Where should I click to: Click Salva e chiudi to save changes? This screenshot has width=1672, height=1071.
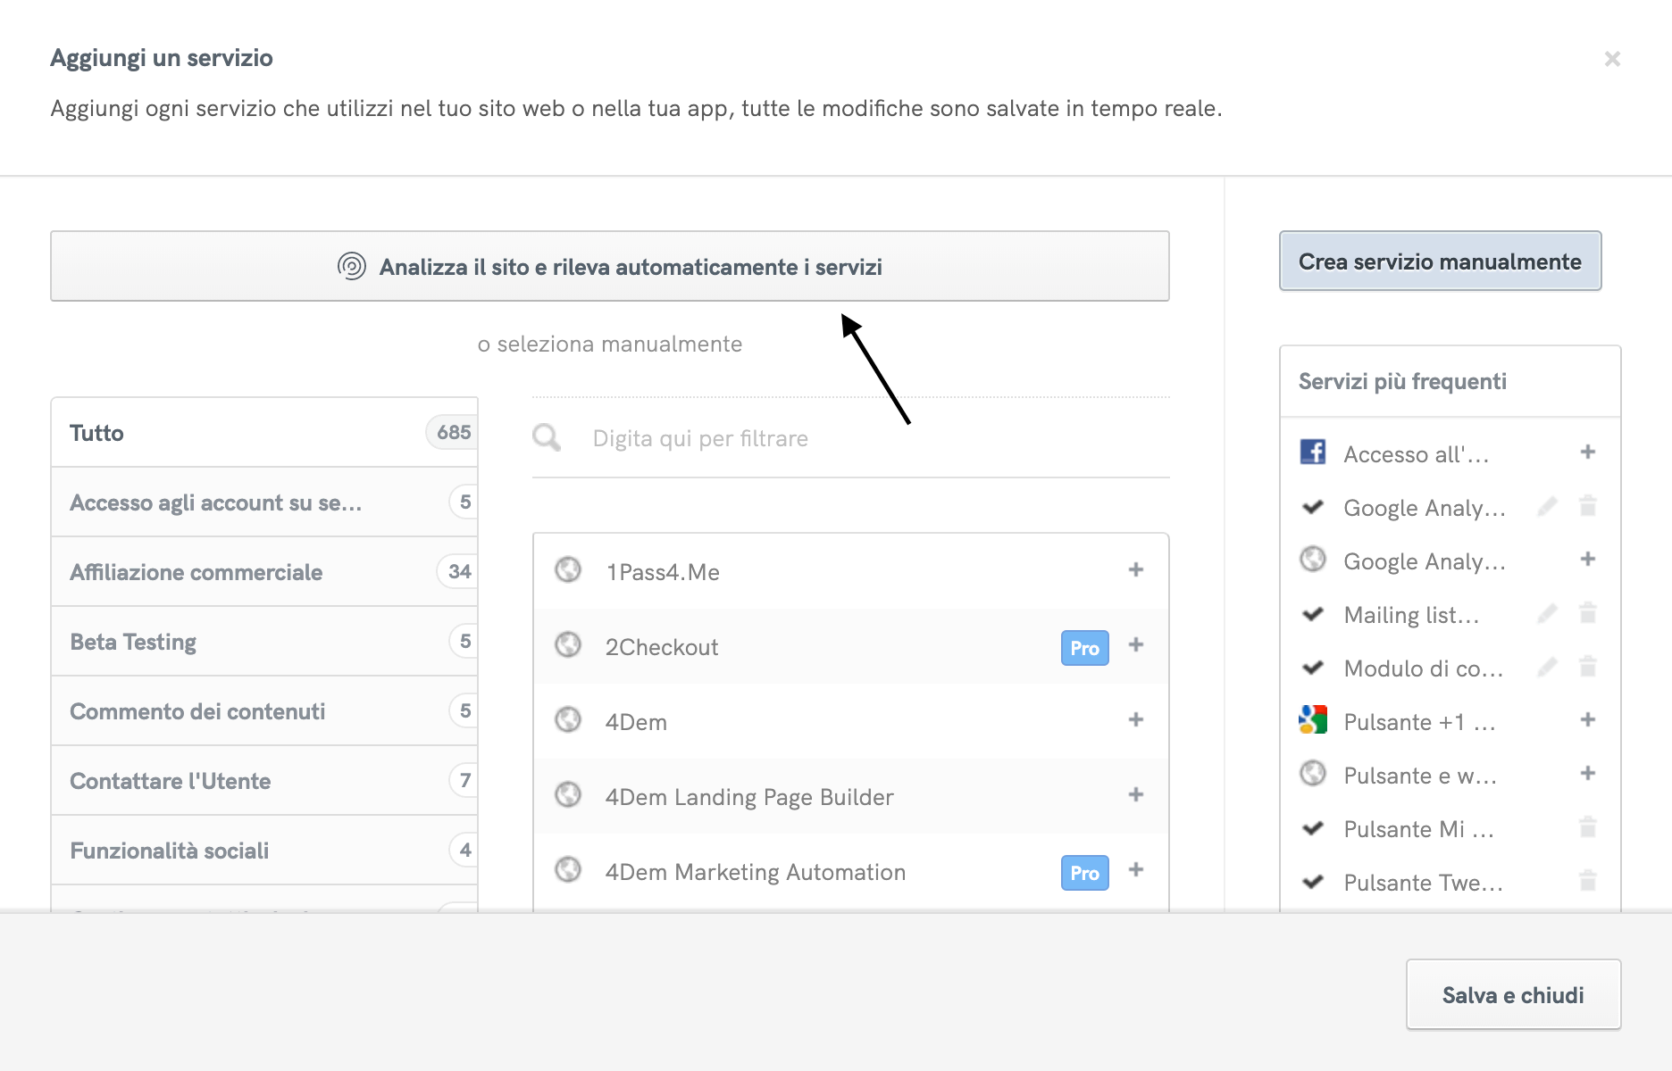click(x=1512, y=994)
